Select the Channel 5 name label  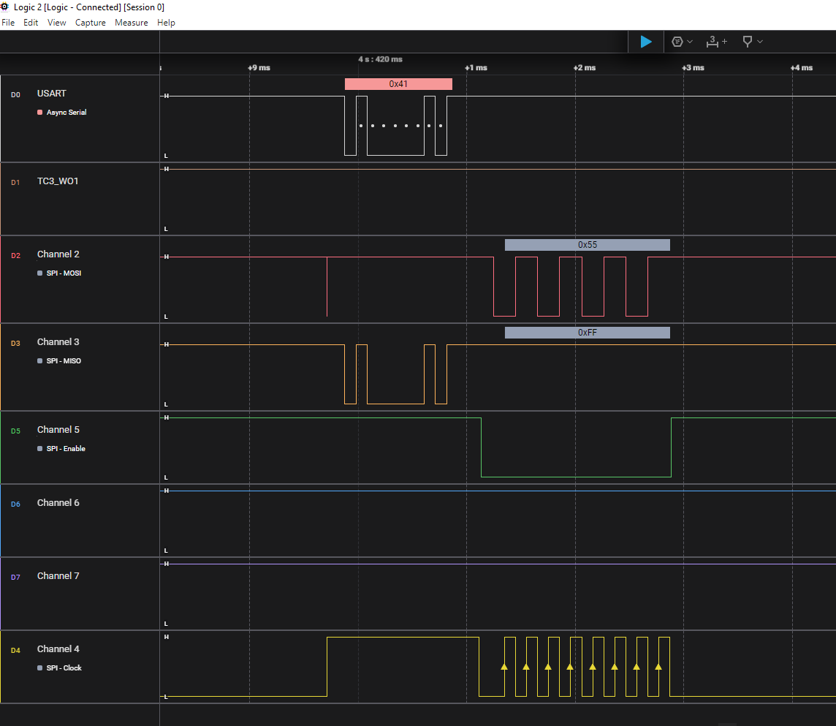58,429
